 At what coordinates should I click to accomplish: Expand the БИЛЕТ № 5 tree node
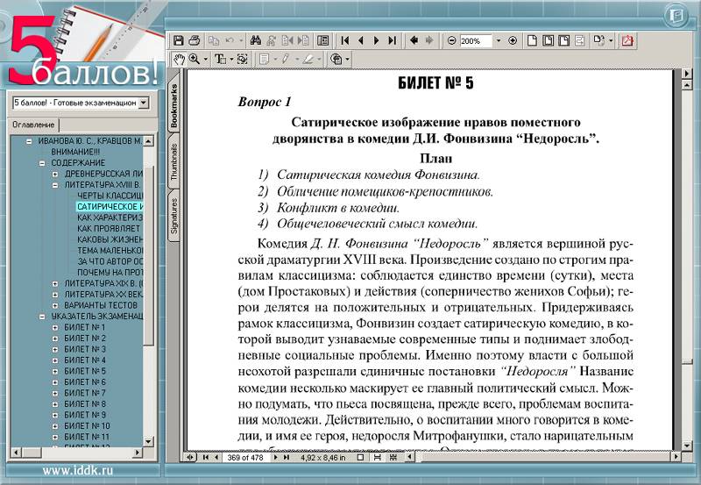tap(55, 371)
